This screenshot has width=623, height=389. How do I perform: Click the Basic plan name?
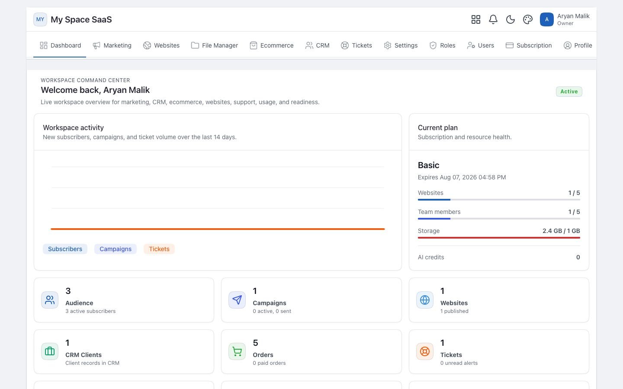pyautogui.click(x=428, y=165)
